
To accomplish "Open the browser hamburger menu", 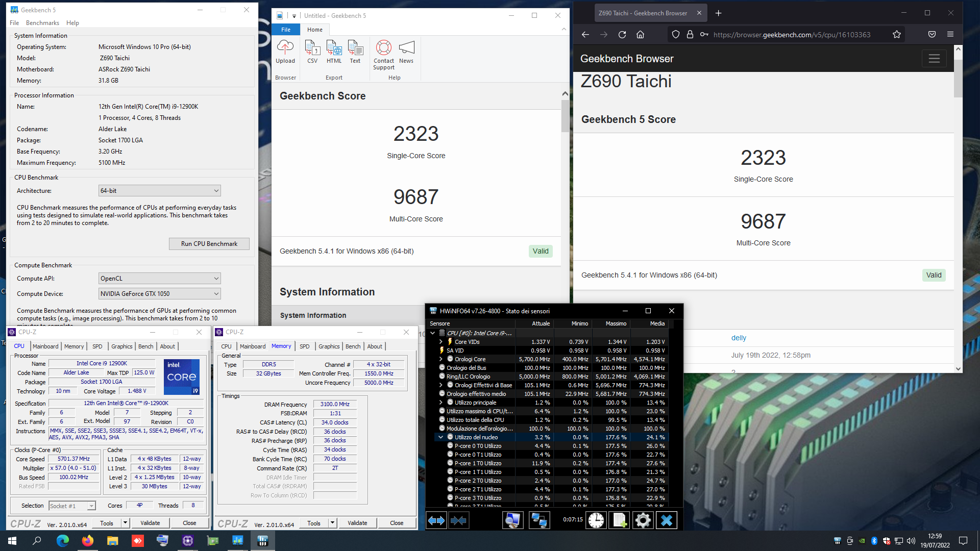I will [950, 35].
